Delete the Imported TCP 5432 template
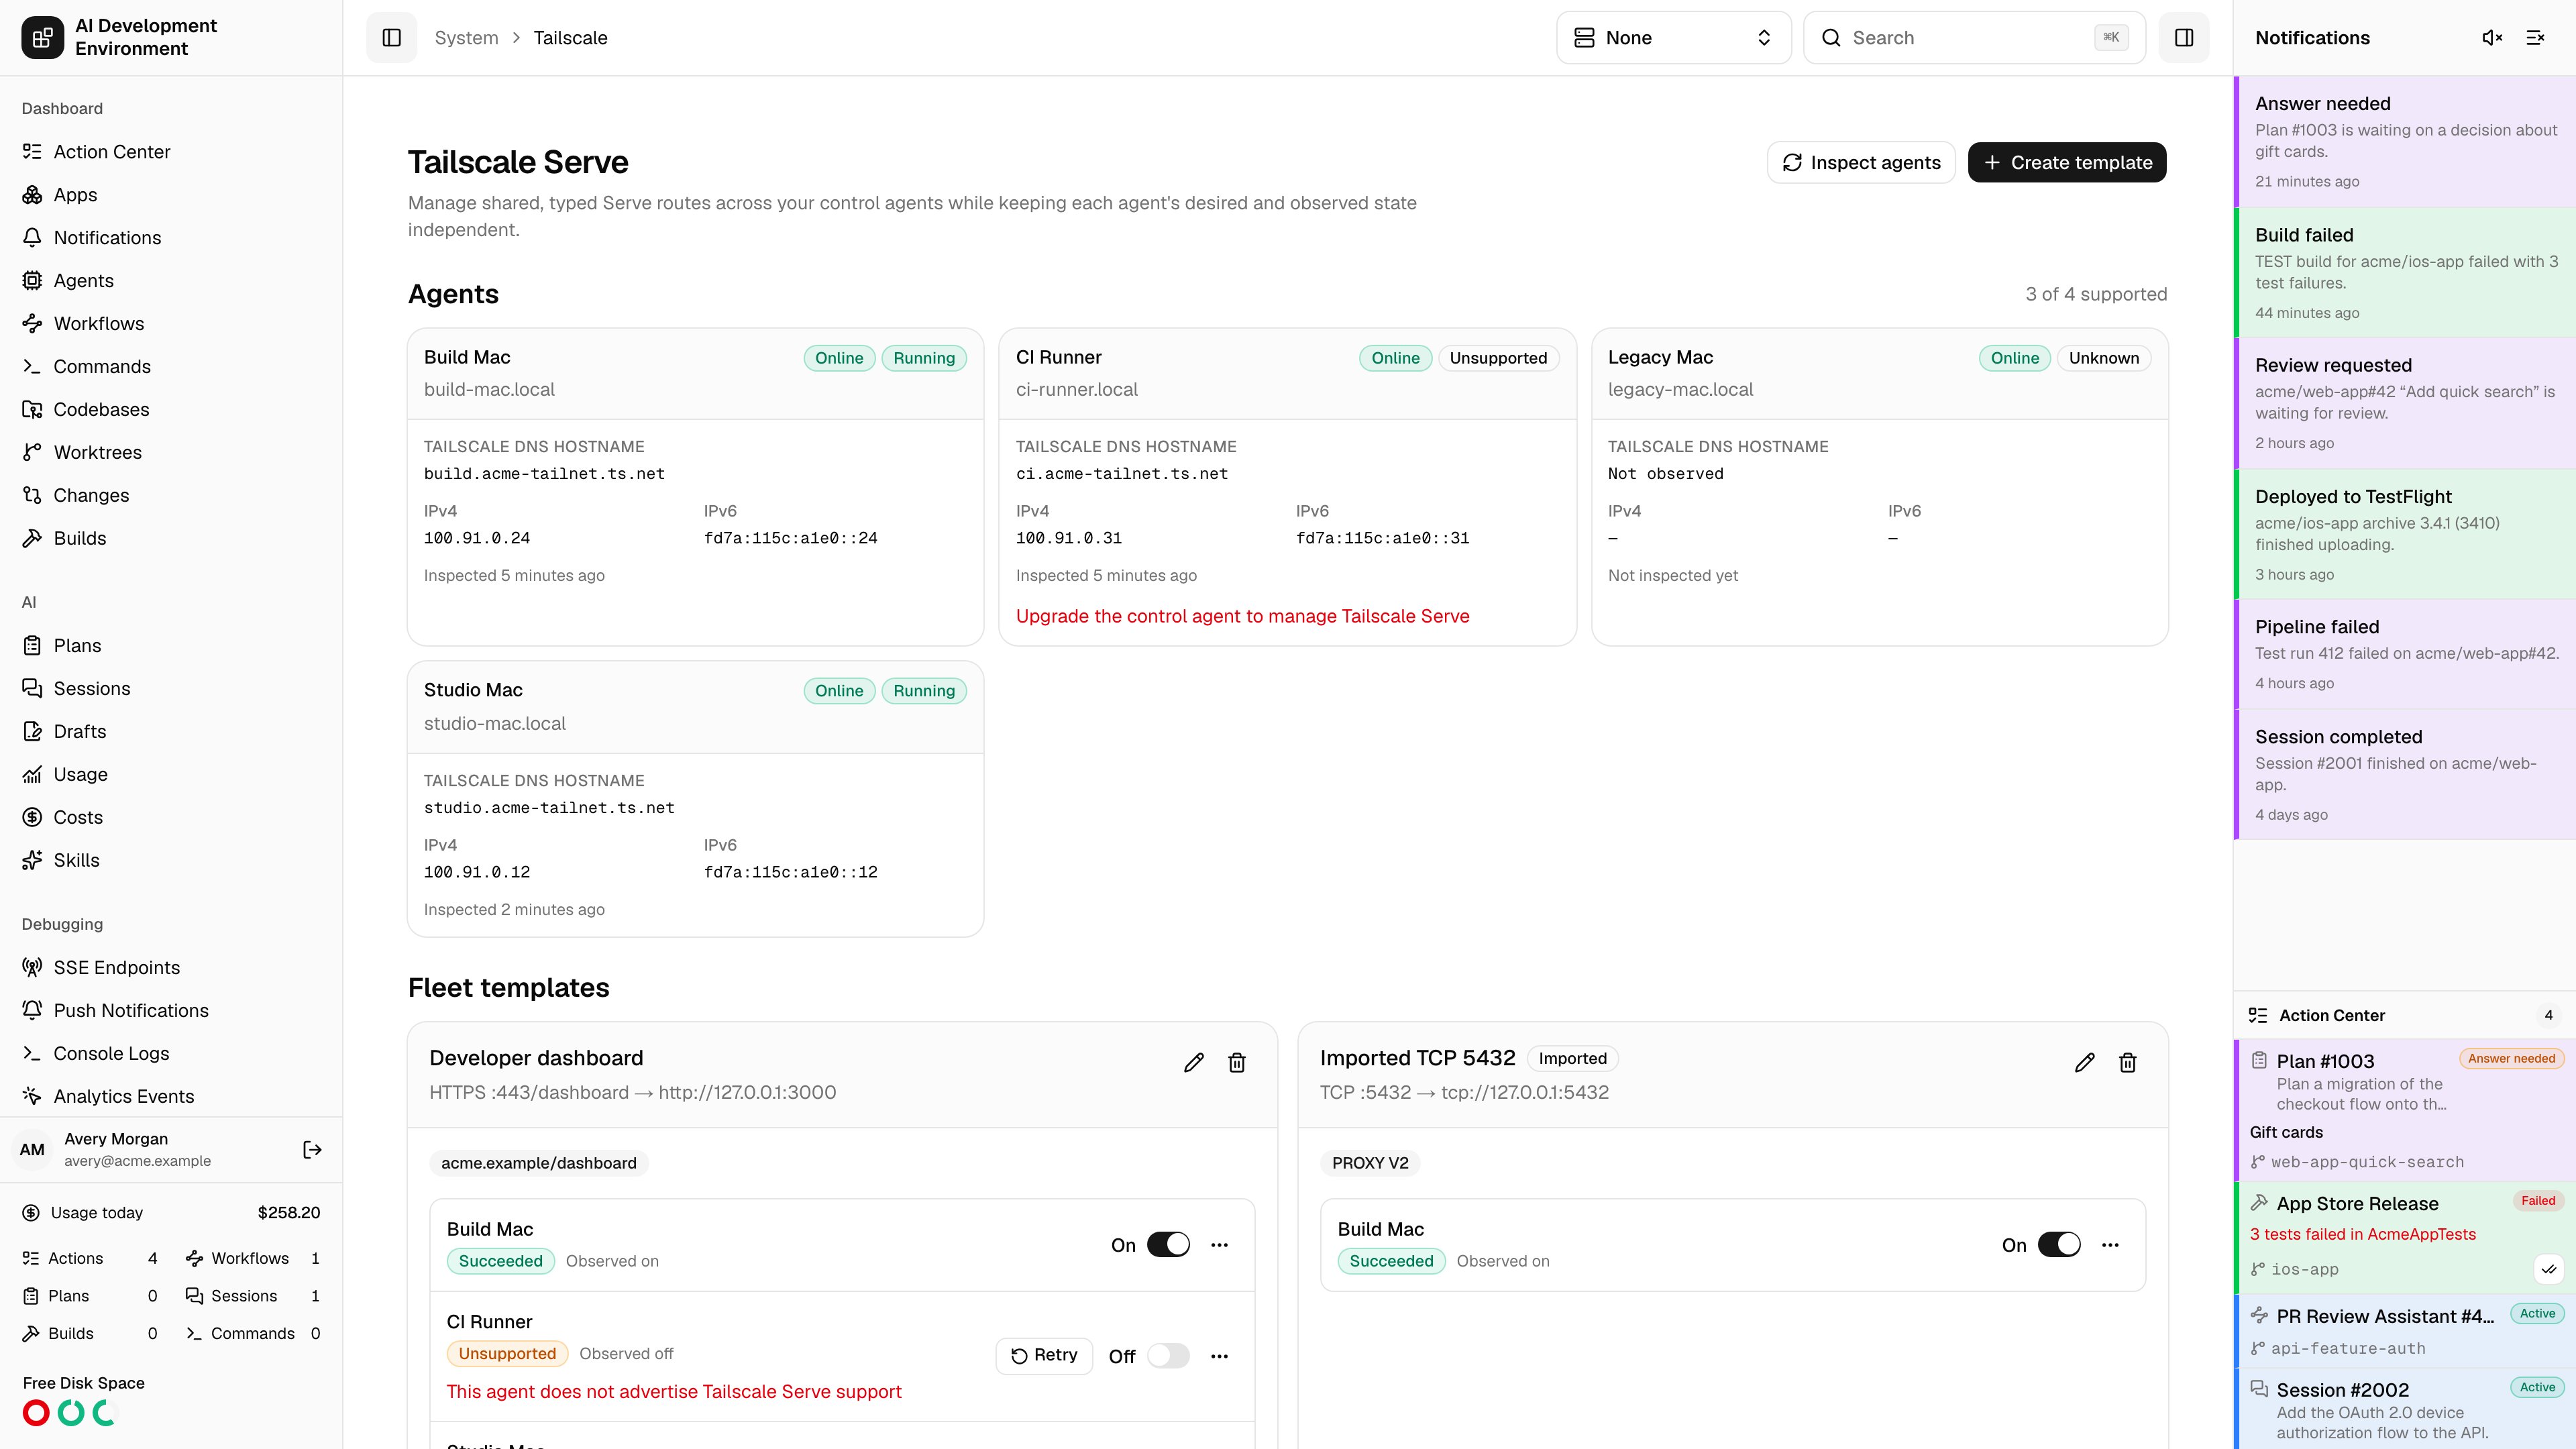 [2128, 1063]
